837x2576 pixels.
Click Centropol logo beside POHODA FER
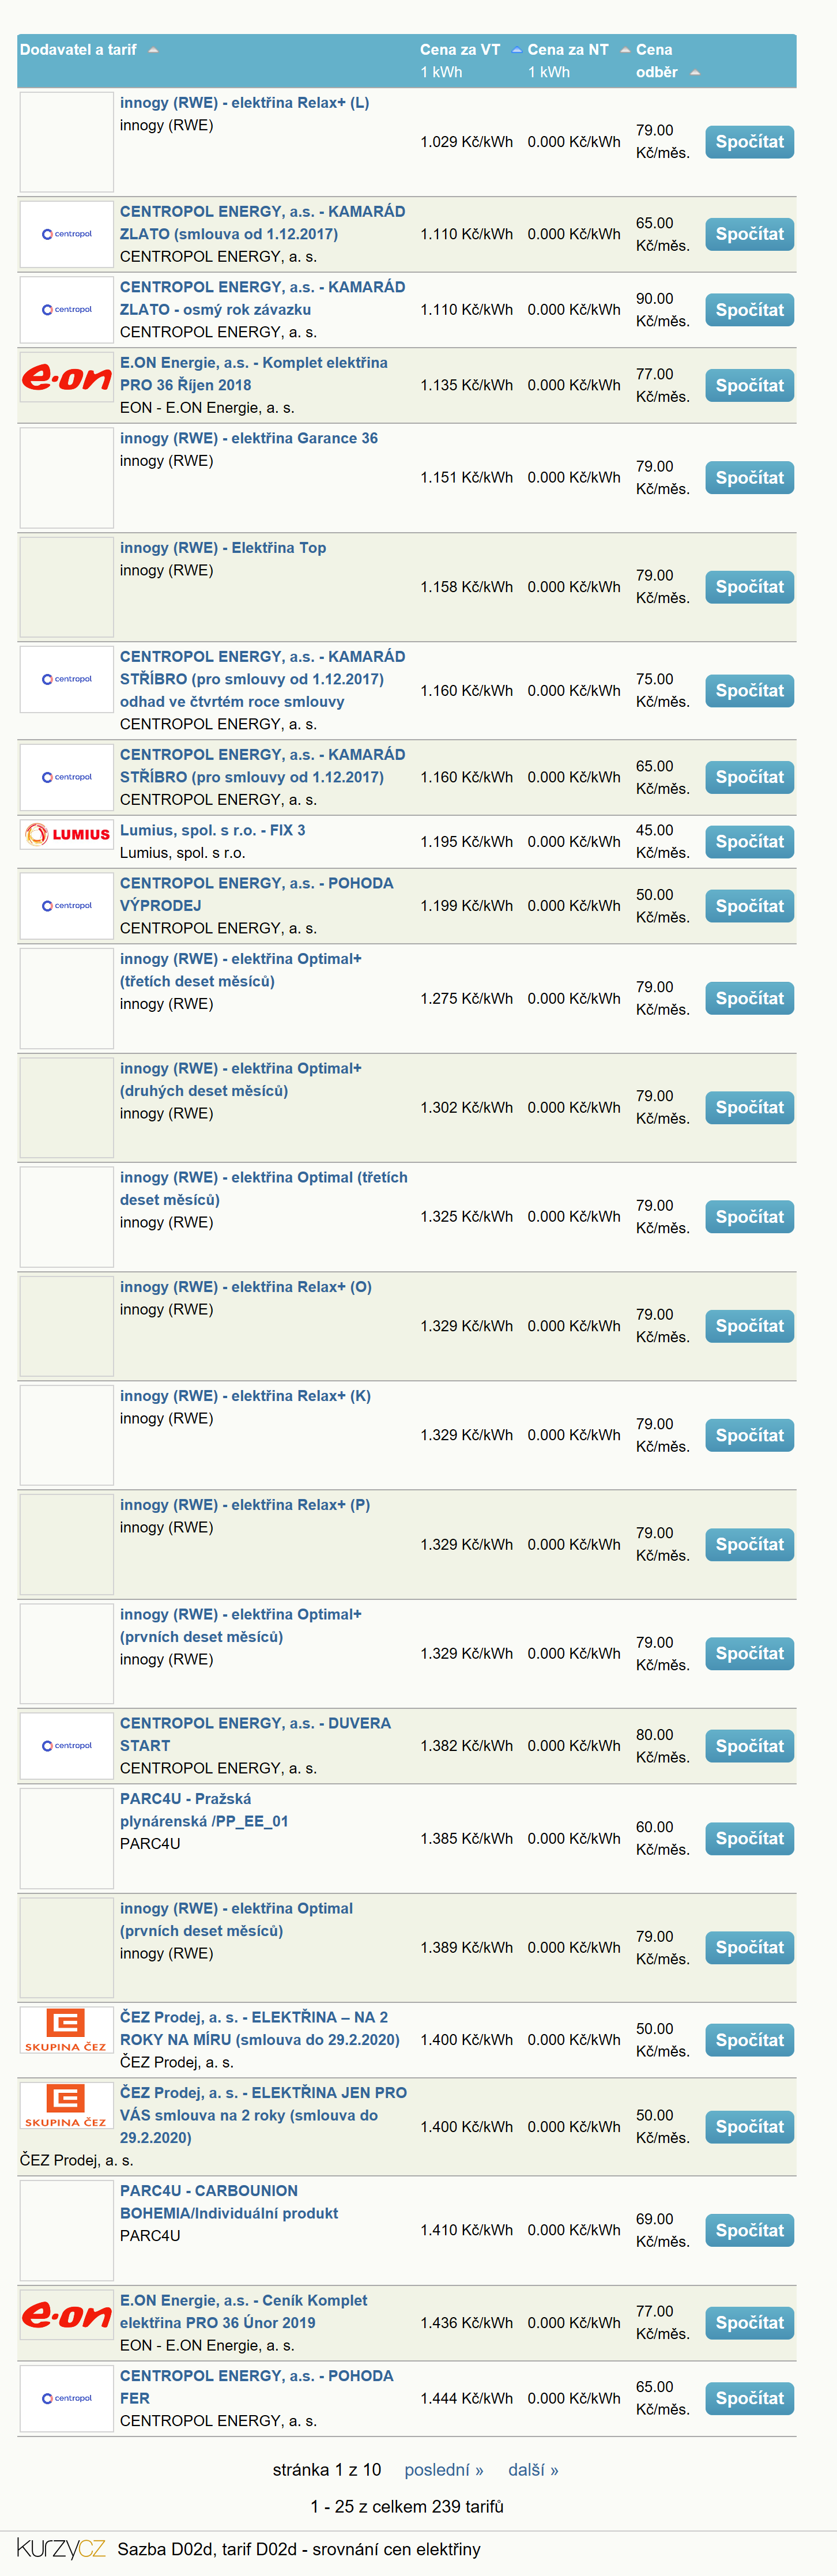coord(66,2398)
